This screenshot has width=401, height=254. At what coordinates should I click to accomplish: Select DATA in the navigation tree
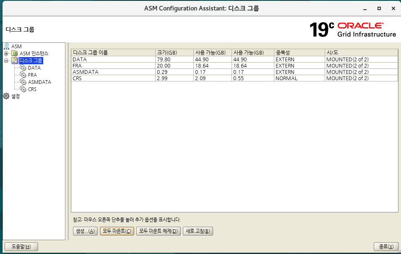[34, 68]
